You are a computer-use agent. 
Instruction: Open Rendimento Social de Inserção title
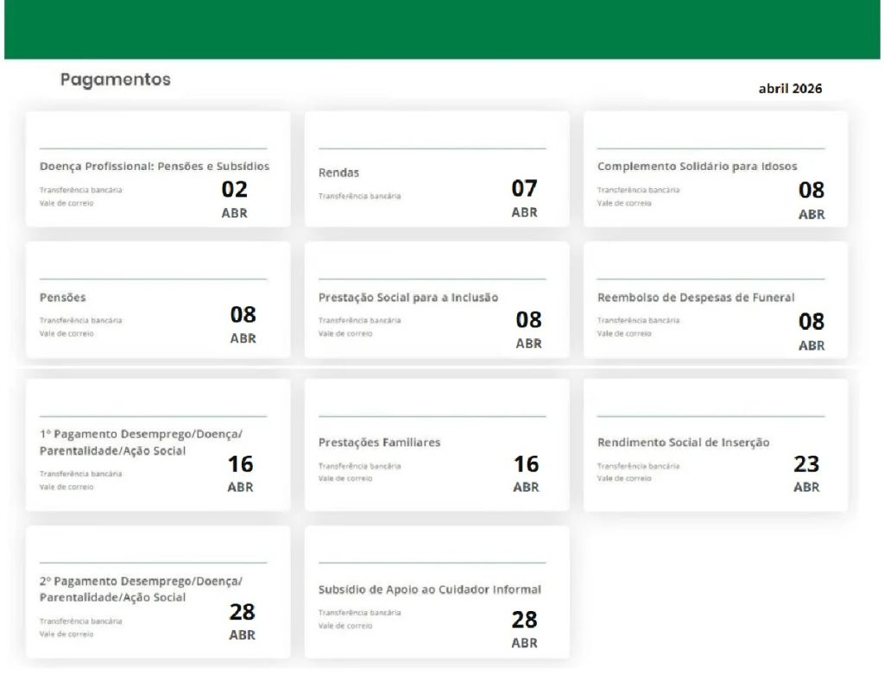coord(683,442)
